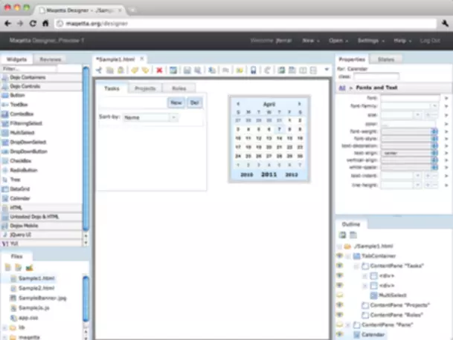Expand the Dojo Containers widget section
This screenshot has width=453, height=340.
pos(41,76)
